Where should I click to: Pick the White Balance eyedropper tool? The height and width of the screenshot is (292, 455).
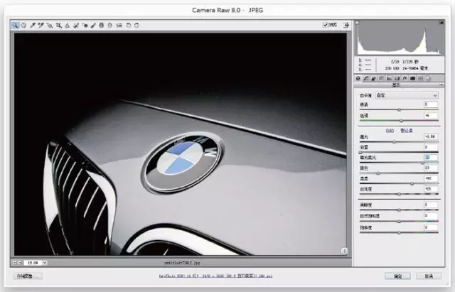click(33, 25)
